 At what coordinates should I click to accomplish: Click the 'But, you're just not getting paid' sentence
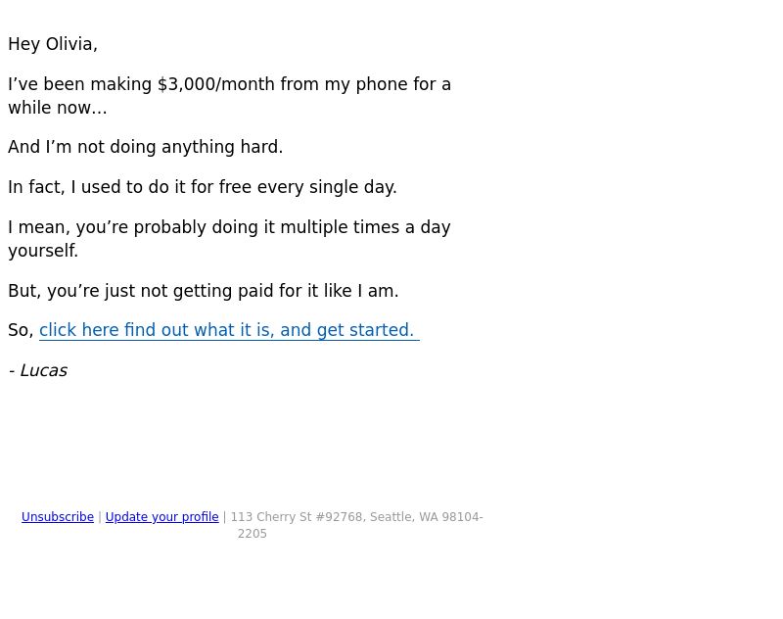coord(204,291)
